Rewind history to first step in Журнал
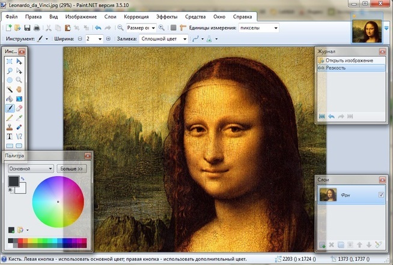The width and height of the screenshot is (393, 265). pos(322,116)
